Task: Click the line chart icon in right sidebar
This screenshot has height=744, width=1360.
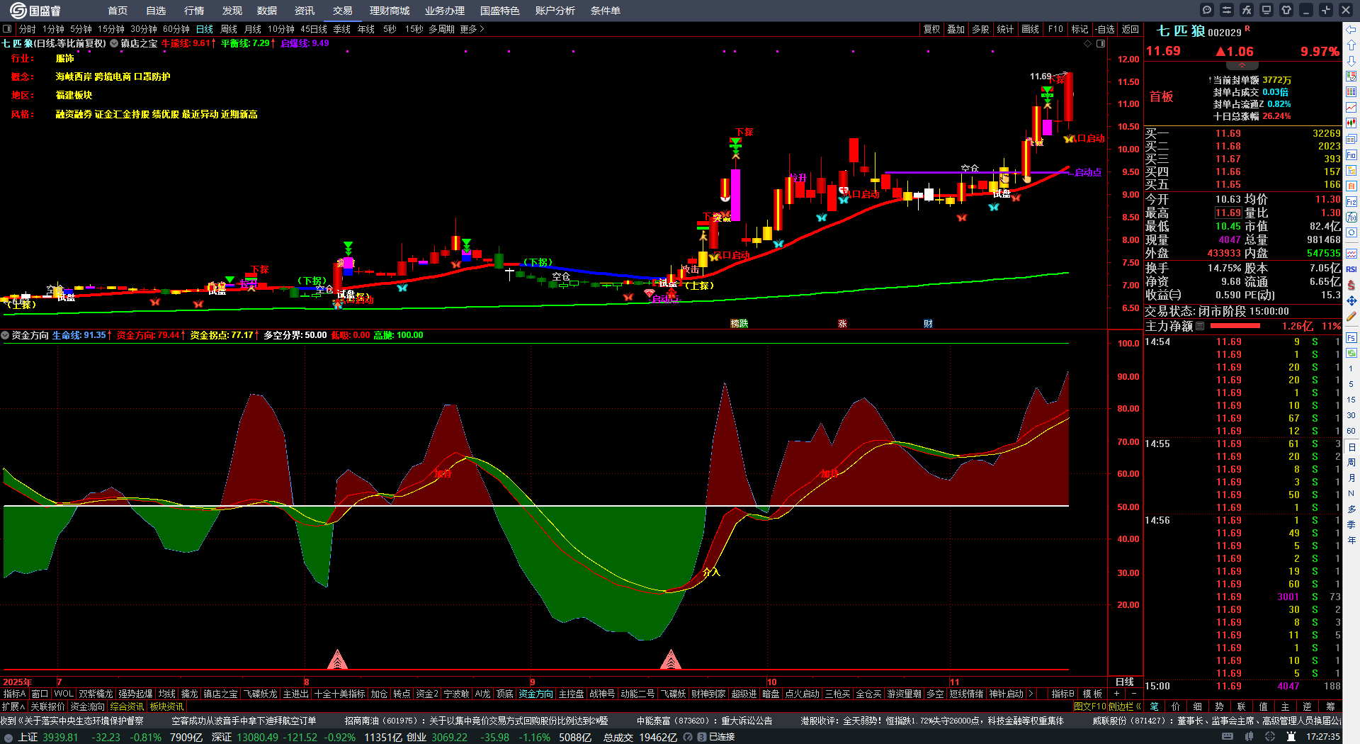Action: click(x=1351, y=107)
